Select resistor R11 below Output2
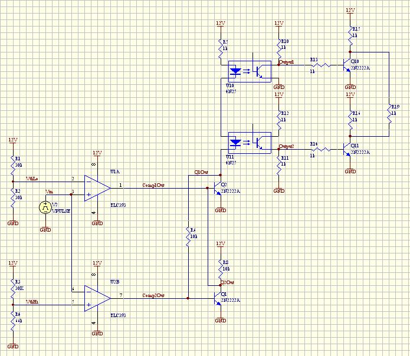The image size is (410, 356). [x=279, y=165]
